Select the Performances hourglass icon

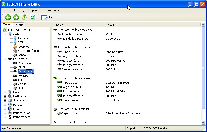[x=10, y=117]
